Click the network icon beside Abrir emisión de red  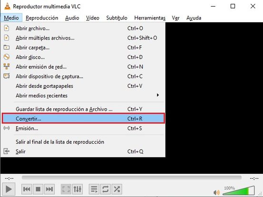[x=7, y=66]
